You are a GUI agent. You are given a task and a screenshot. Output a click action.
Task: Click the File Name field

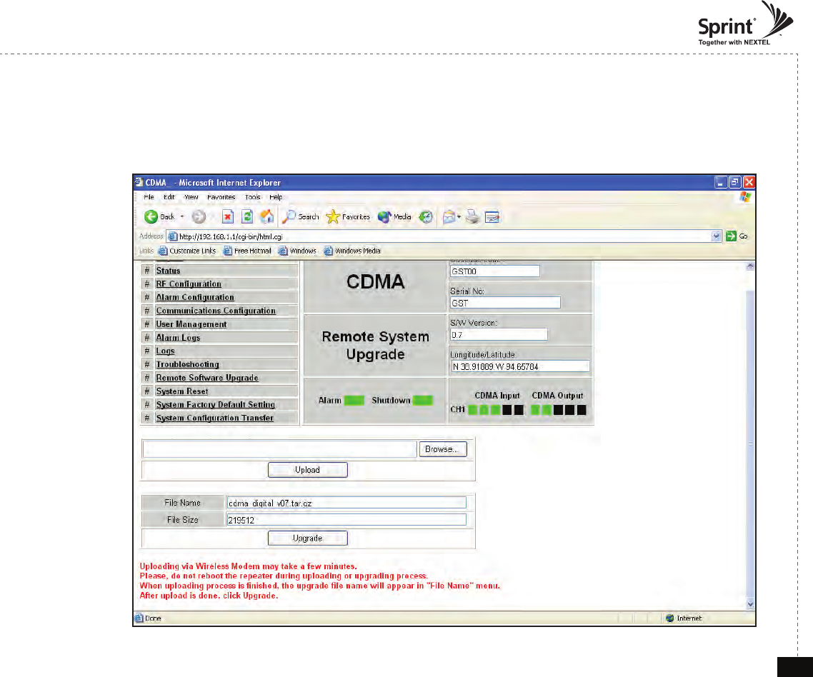click(346, 503)
